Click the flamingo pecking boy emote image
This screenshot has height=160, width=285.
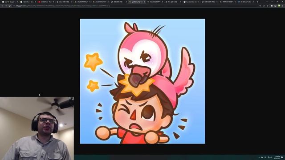coord(142,81)
